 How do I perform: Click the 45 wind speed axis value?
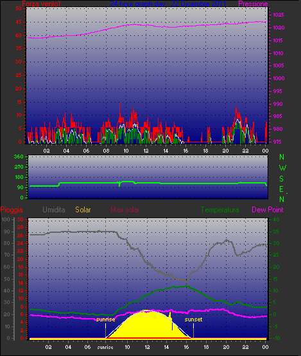[x=19, y=22]
